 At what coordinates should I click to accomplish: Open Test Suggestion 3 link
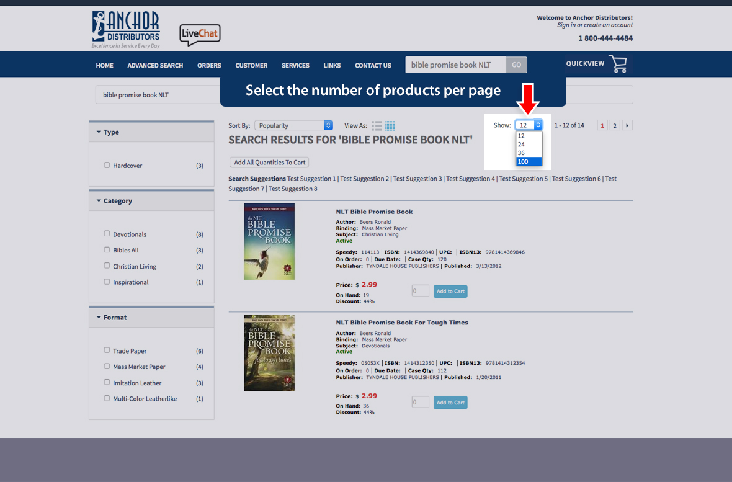(x=417, y=179)
